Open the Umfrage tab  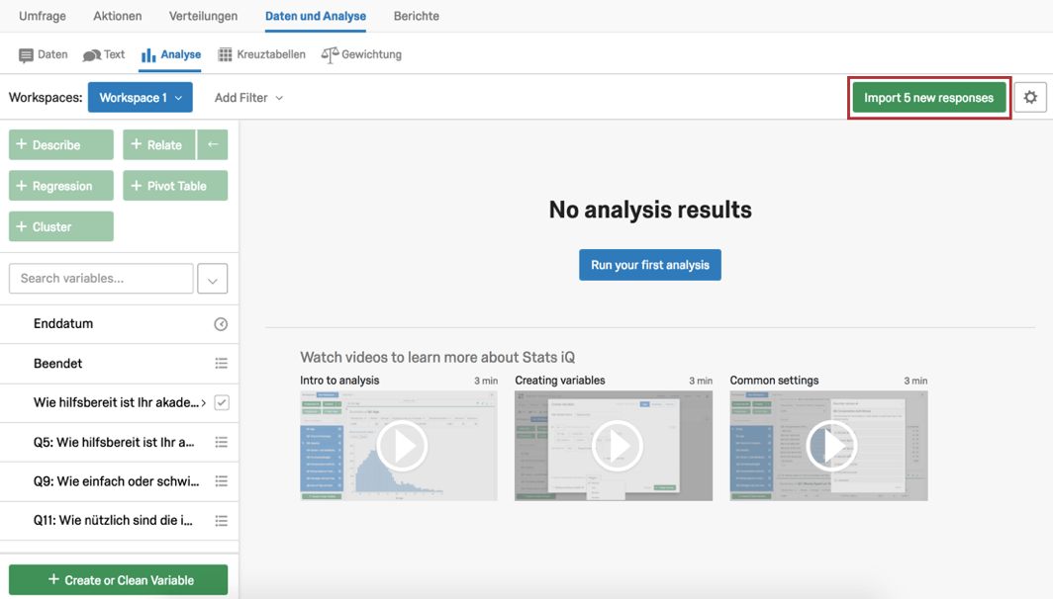tap(43, 16)
